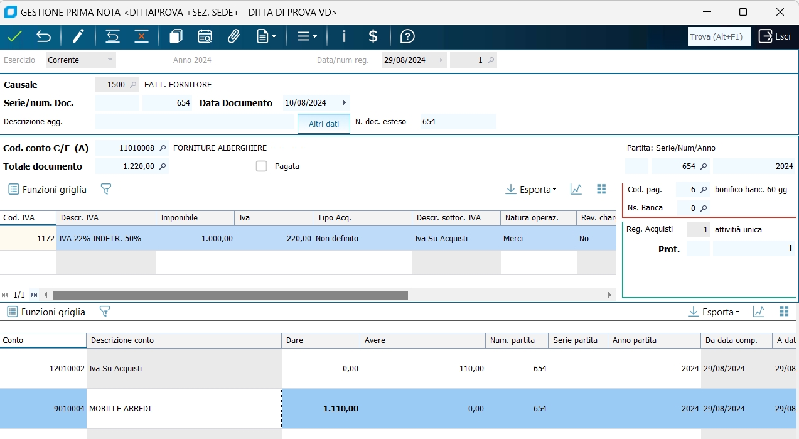
Task: Open the Esercizio Corrente dropdown
Action: [81, 60]
